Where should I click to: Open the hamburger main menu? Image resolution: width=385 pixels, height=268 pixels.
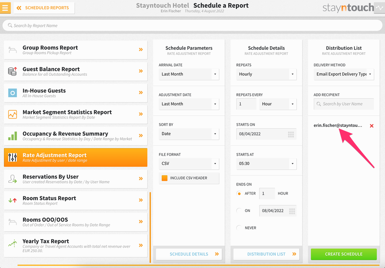[5, 8]
